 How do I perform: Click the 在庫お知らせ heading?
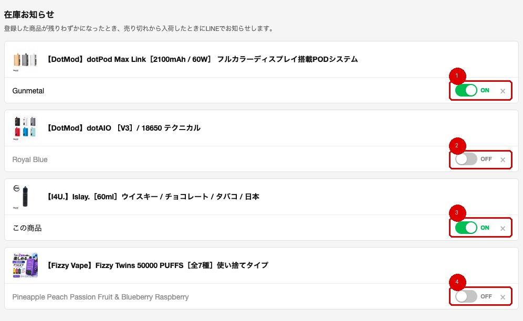(x=29, y=14)
